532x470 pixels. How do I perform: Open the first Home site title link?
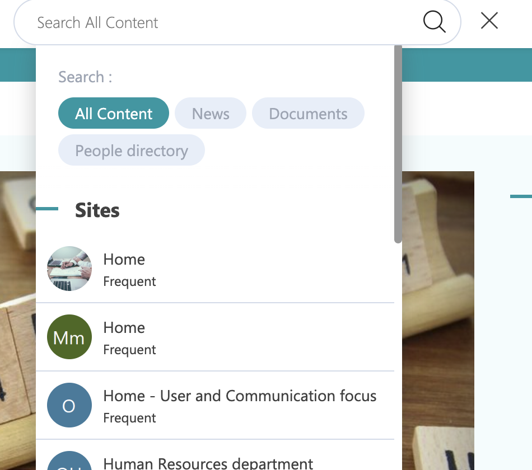click(x=124, y=260)
